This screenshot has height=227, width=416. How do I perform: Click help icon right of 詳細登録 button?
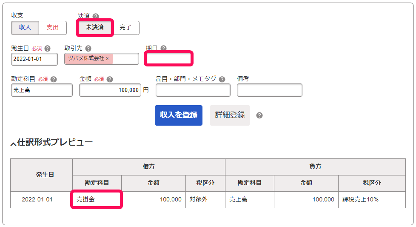(x=259, y=115)
